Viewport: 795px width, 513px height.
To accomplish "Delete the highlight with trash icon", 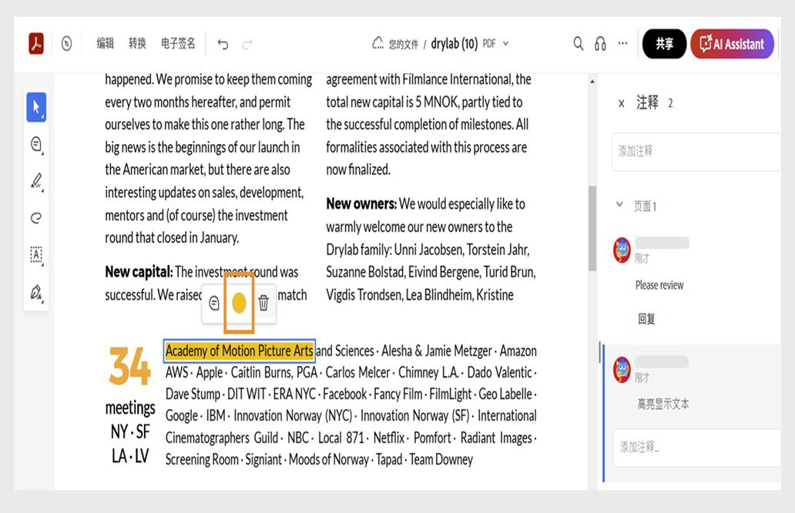I will 263,303.
